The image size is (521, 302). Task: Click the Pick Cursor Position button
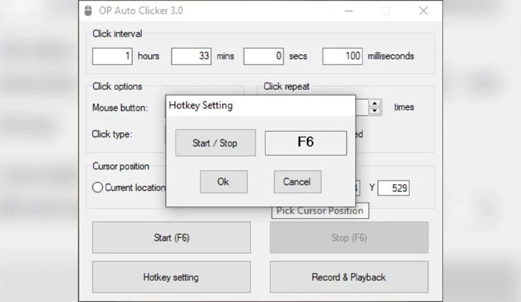320,211
